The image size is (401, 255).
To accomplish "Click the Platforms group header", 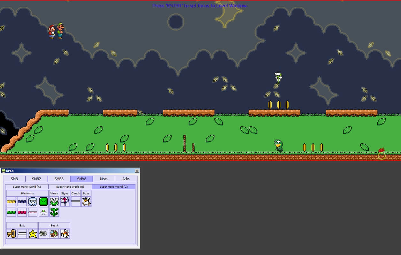I will [x=27, y=193].
